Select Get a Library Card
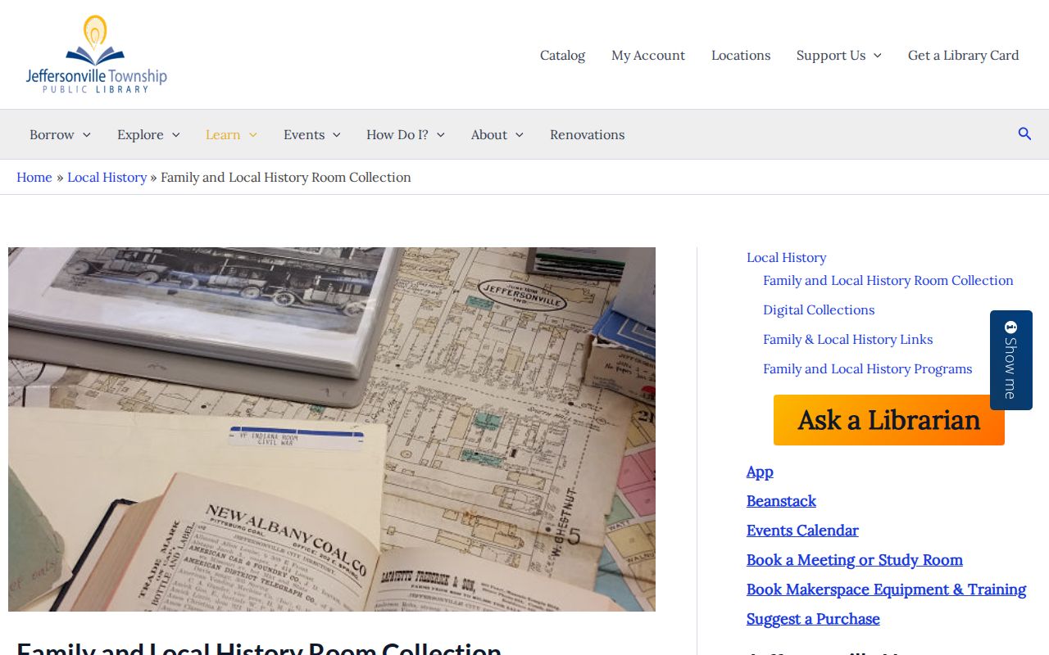 click(x=964, y=55)
